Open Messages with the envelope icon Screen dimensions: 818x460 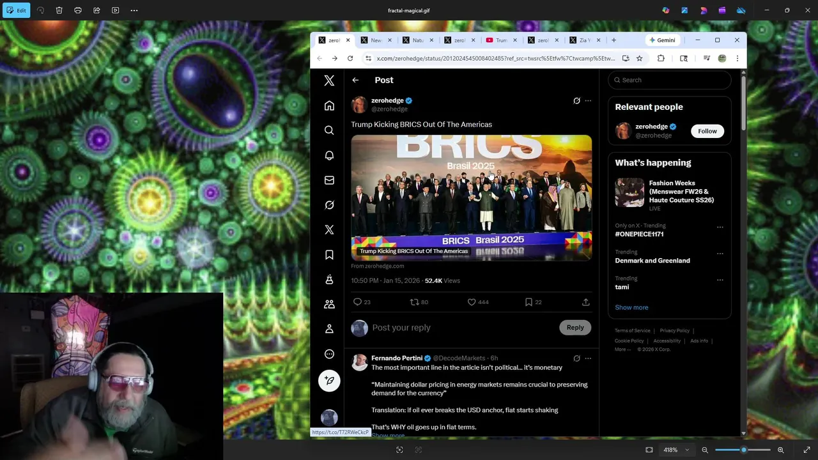pos(329,180)
